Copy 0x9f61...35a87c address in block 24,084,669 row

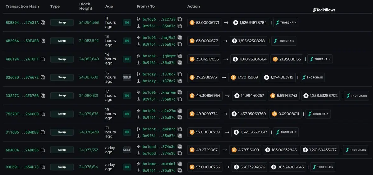[180, 26]
